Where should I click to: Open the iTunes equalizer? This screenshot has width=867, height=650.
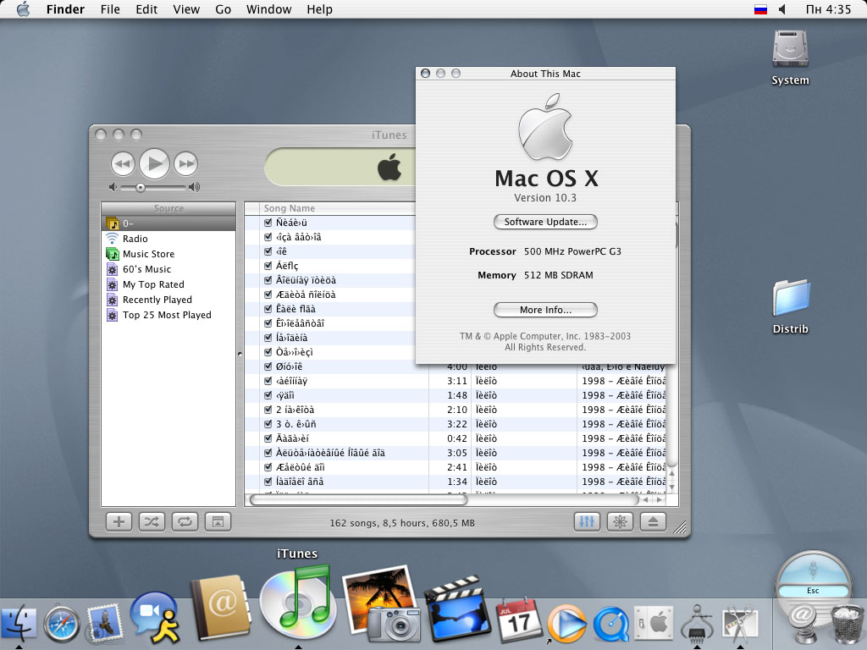[587, 521]
